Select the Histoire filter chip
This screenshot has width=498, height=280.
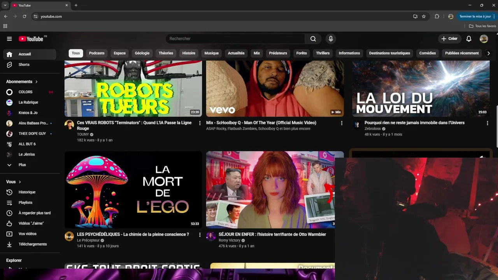(x=189, y=53)
